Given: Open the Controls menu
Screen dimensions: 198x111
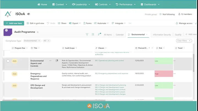Looking at the screenshot, I should pos(103,4).
